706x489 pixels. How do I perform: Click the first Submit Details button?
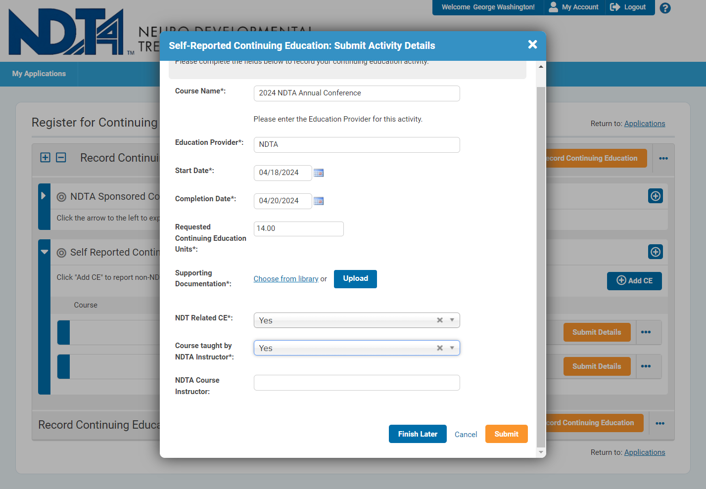point(597,332)
